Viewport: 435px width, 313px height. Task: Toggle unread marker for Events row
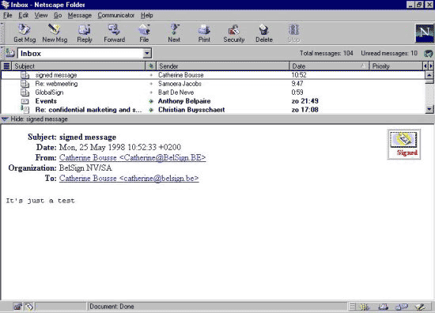coord(151,101)
